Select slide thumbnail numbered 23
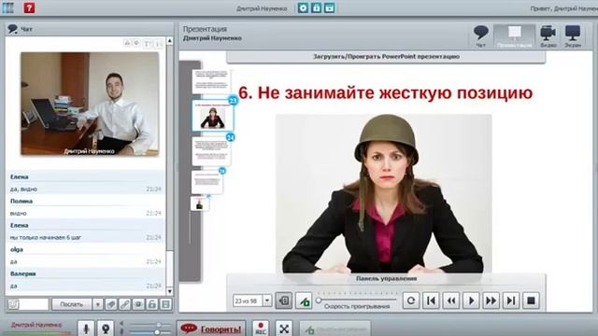 click(212, 116)
